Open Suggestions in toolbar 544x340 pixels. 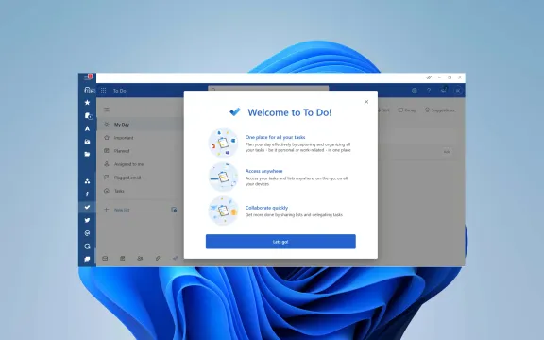point(440,110)
